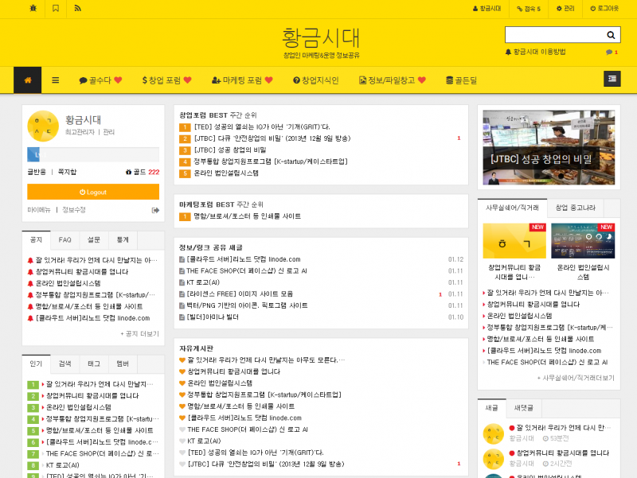This screenshot has width=637, height=478.
Task: Click the gray heart beside KT 로고(AI) in 자유게시판
Action: point(182,441)
